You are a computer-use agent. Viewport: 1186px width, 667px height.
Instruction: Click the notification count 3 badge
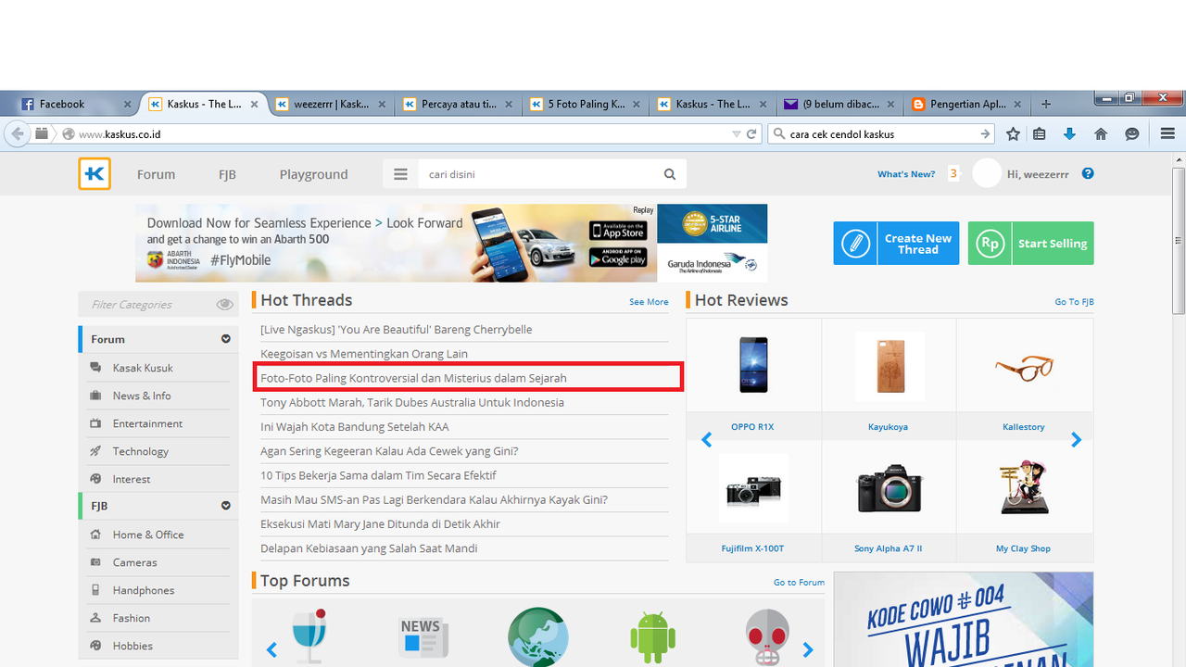(x=953, y=173)
